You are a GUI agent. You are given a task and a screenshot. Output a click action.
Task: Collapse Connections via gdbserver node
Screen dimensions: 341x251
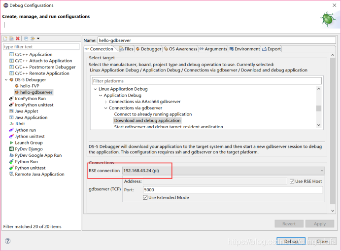coord(105,108)
